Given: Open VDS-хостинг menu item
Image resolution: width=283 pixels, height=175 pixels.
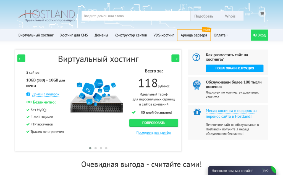Looking at the screenshot, I should (164, 35).
